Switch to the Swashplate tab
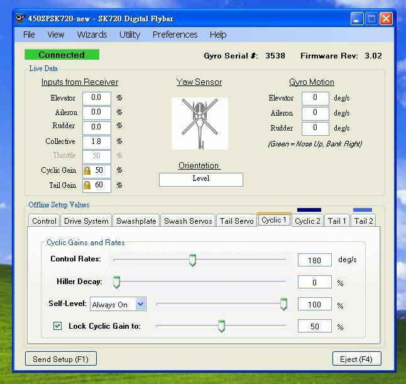 pos(136,221)
